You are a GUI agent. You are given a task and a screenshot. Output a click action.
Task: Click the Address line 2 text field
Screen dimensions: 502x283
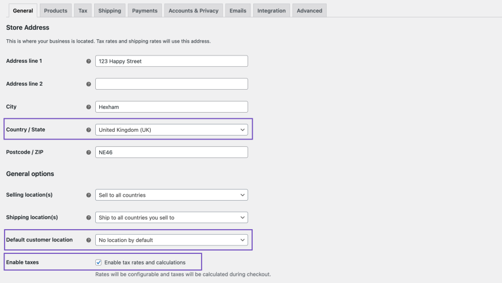click(171, 84)
